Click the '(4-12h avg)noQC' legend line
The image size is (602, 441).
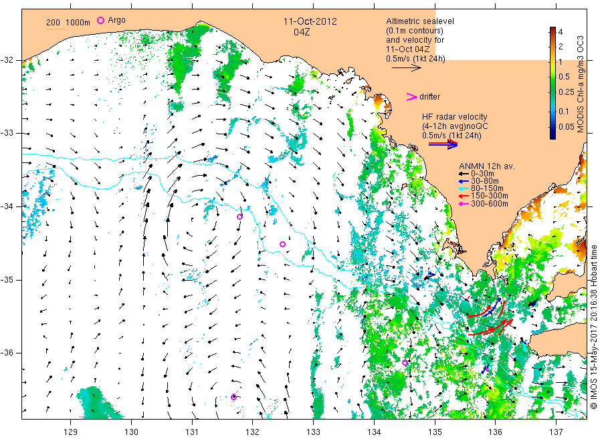click(x=455, y=126)
